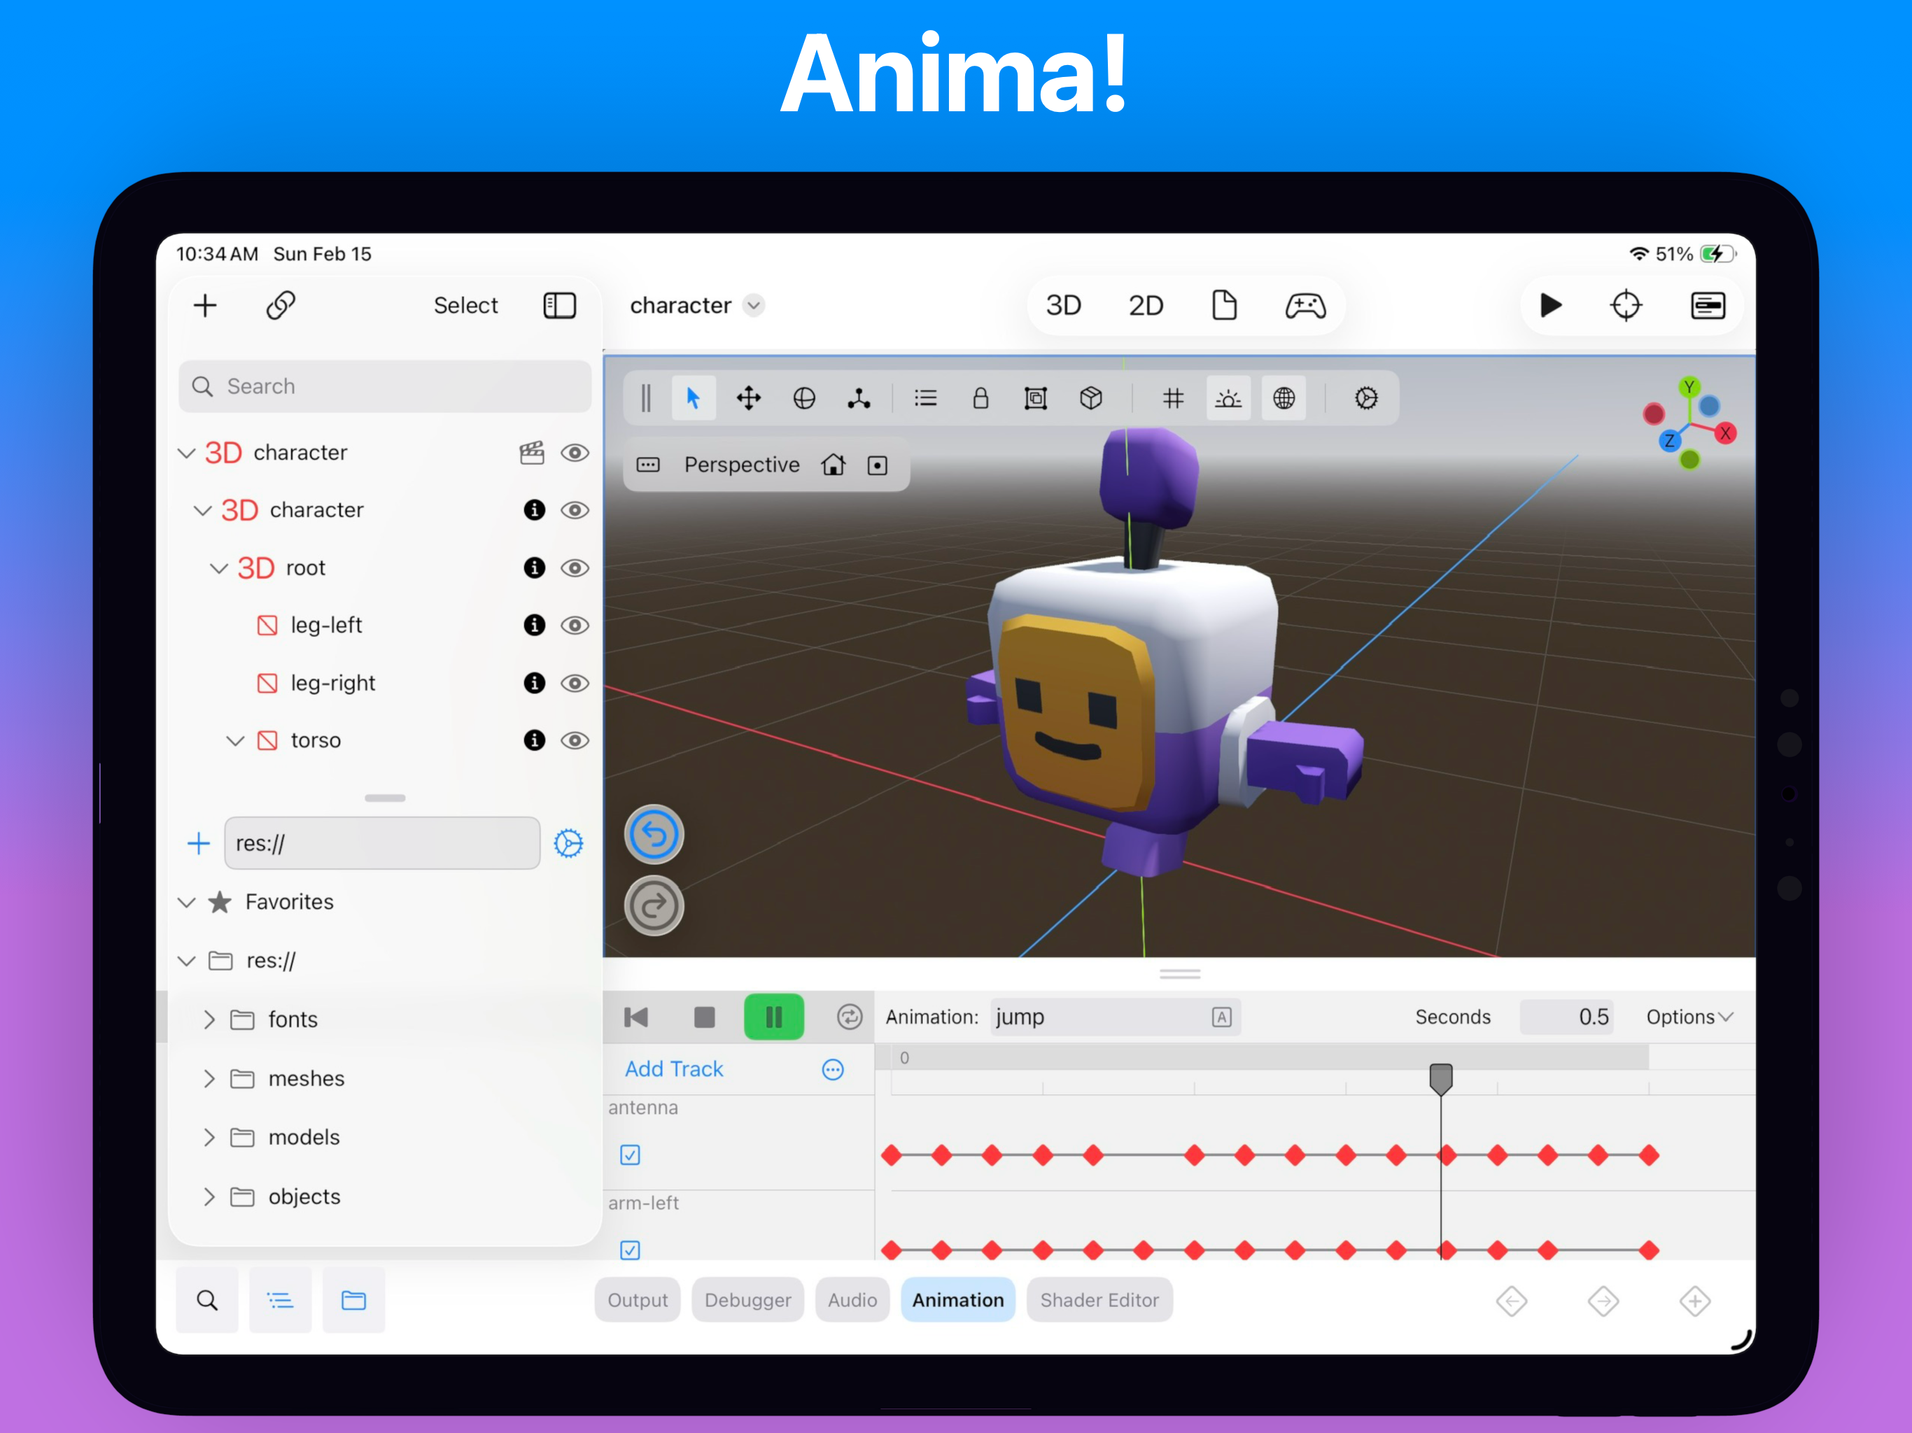The height and width of the screenshot is (1433, 1912).
Task: Open the Debugger panel tab
Action: click(x=747, y=1300)
